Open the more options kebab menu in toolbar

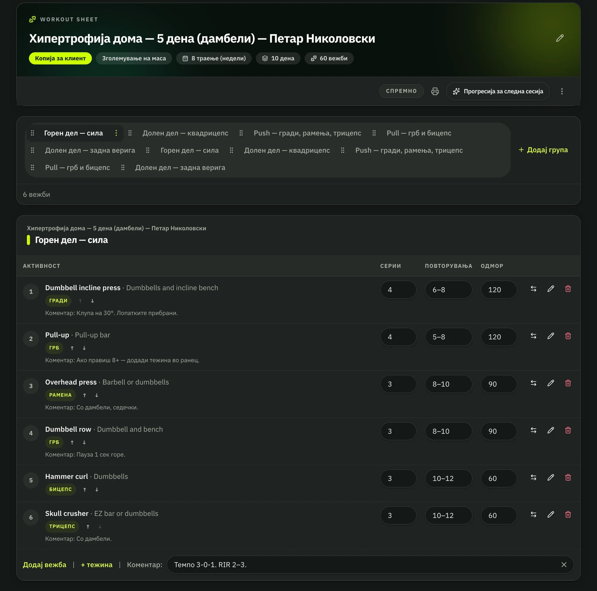(x=562, y=91)
